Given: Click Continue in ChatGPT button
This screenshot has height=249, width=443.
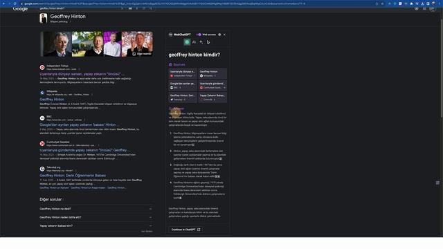Looking at the screenshot, I should [x=186, y=230].
